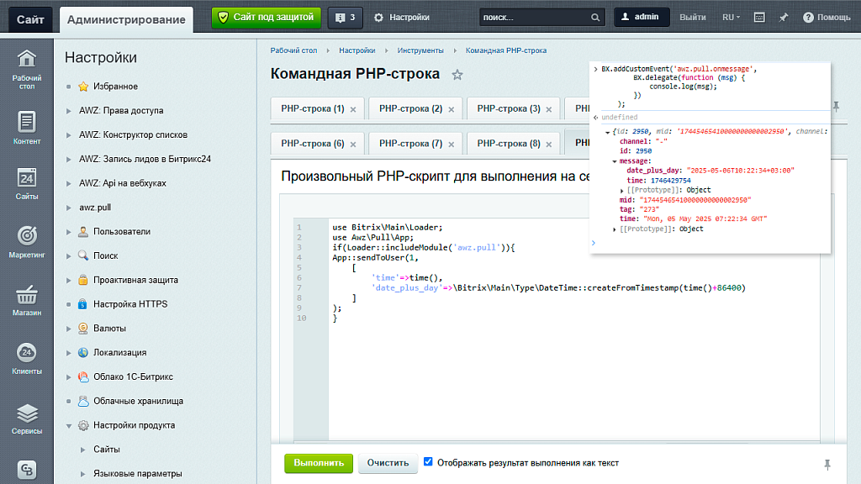
Task: Open the RU language dropdown
Action: (x=731, y=17)
